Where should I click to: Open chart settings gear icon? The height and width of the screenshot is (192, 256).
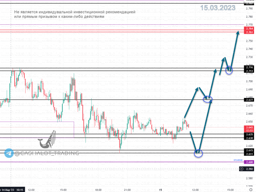click(251, 190)
